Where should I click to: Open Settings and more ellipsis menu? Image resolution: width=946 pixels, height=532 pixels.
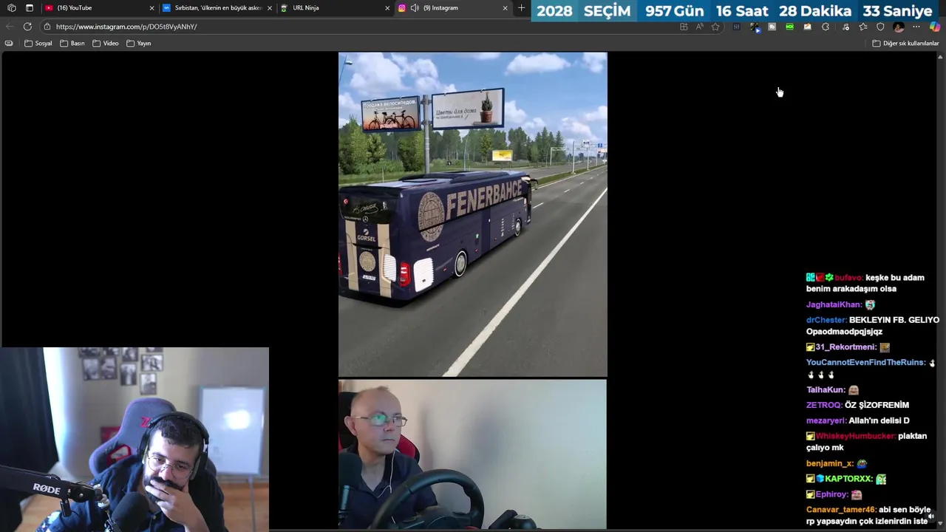(x=916, y=27)
